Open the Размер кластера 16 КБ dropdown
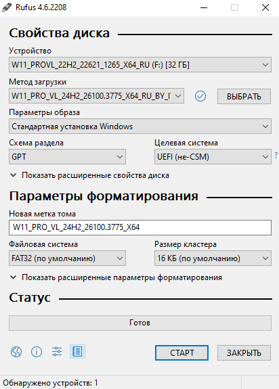This screenshot has width=279, height=389. (x=213, y=258)
